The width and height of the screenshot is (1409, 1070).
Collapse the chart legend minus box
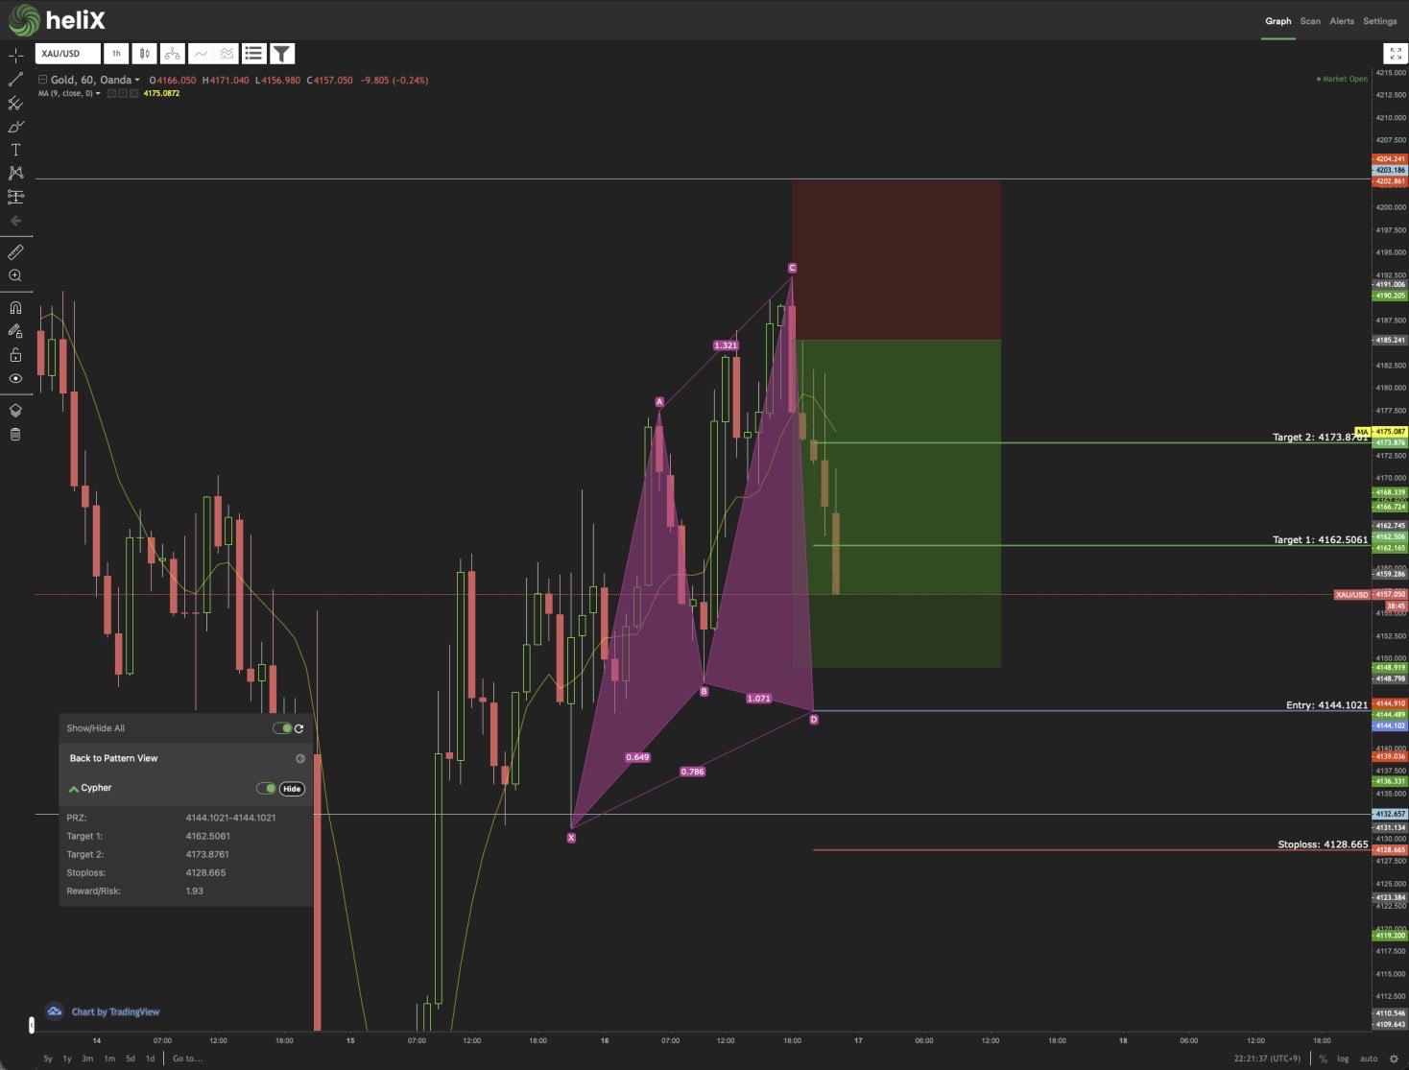(42, 80)
